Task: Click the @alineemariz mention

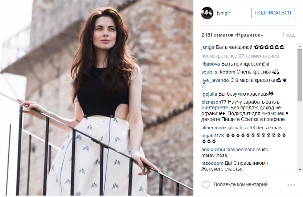Action: pos(241,150)
